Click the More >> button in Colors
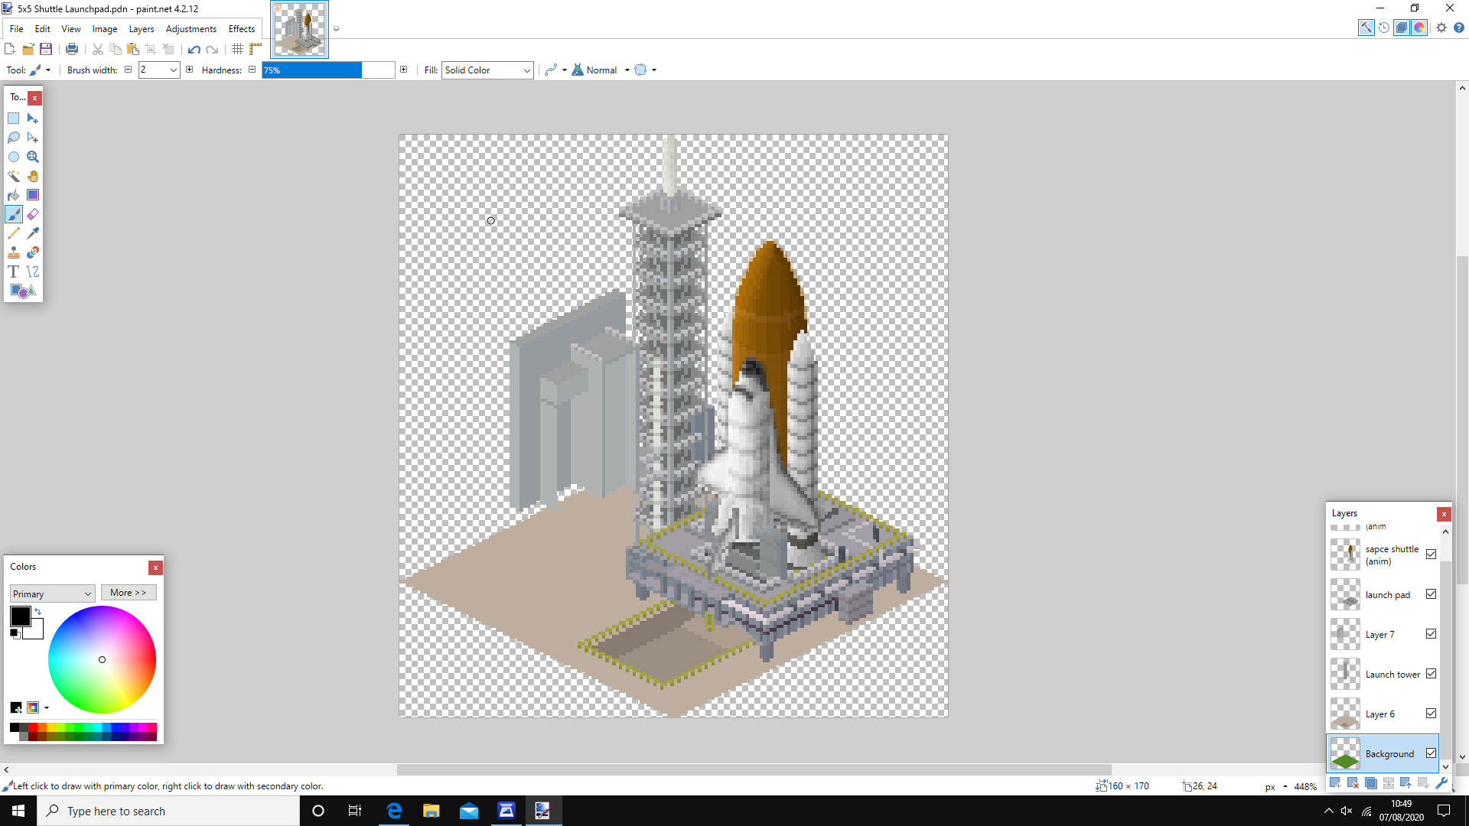 129,593
